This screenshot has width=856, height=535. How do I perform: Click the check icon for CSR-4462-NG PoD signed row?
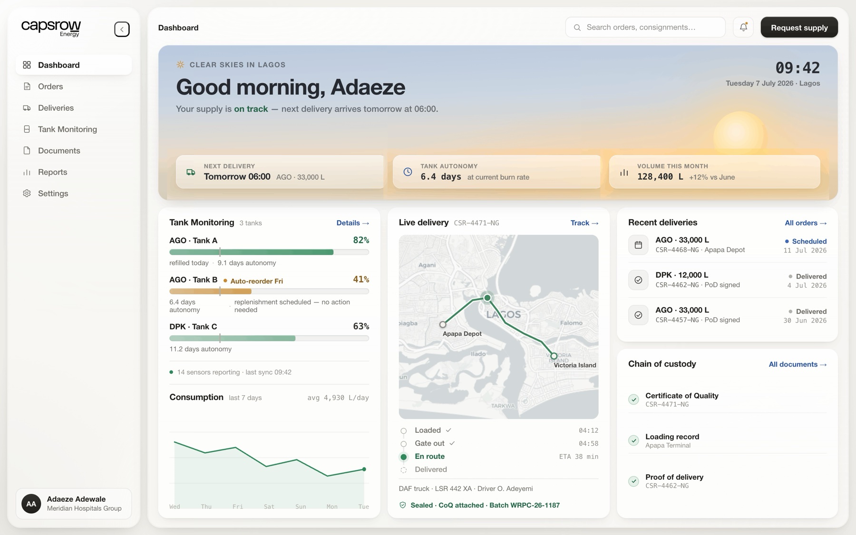click(x=638, y=280)
